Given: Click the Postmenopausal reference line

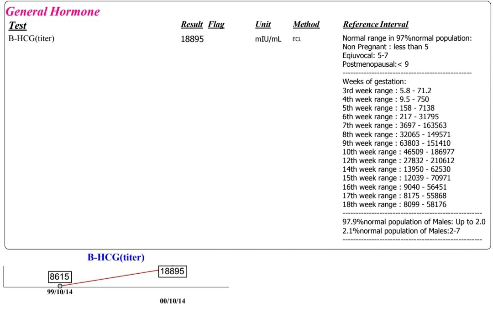Looking at the screenshot, I should point(375,64).
